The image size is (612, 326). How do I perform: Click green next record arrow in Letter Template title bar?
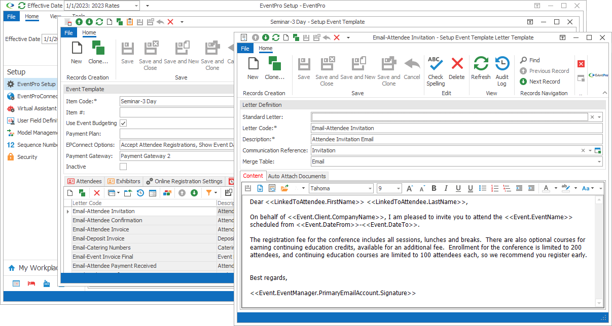(266, 37)
